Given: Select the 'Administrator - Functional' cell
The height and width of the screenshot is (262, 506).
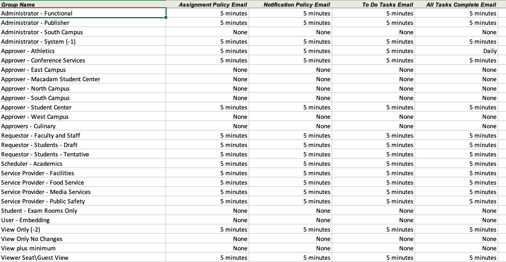Looking at the screenshot, I should coord(83,13).
